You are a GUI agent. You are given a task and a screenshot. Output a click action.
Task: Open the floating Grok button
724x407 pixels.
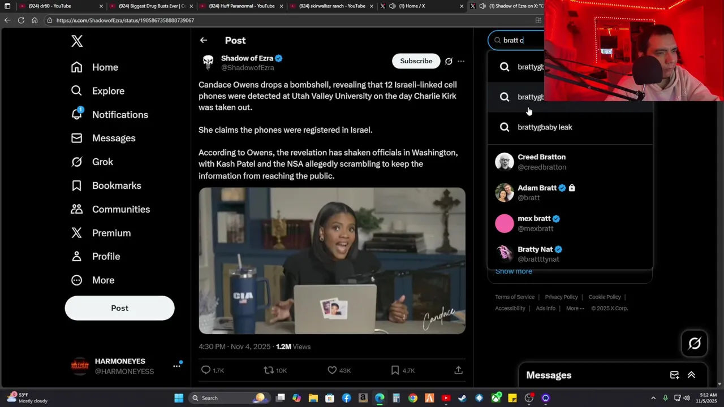pyautogui.click(x=695, y=343)
